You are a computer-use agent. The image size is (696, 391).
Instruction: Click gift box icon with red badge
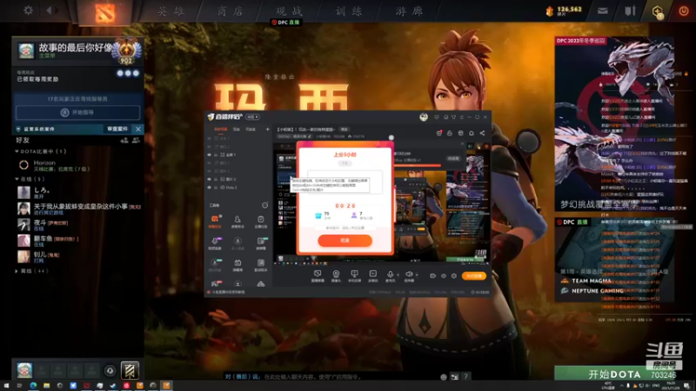pyautogui.click(x=439, y=133)
